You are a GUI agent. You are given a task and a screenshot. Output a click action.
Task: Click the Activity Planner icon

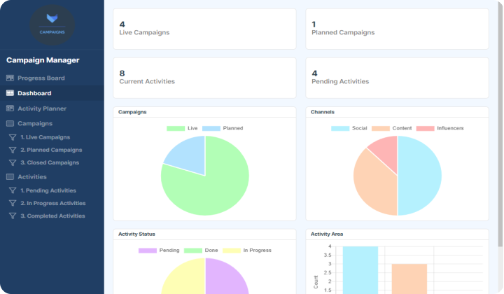pyautogui.click(x=10, y=108)
